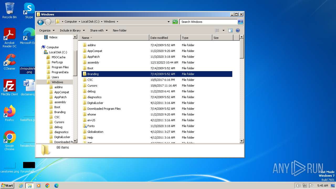Click the search magnifier icon
The height and width of the screenshot is (189, 336).
point(240,22)
